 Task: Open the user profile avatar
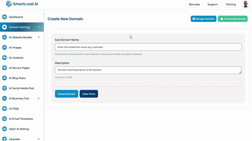click(245, 4)
